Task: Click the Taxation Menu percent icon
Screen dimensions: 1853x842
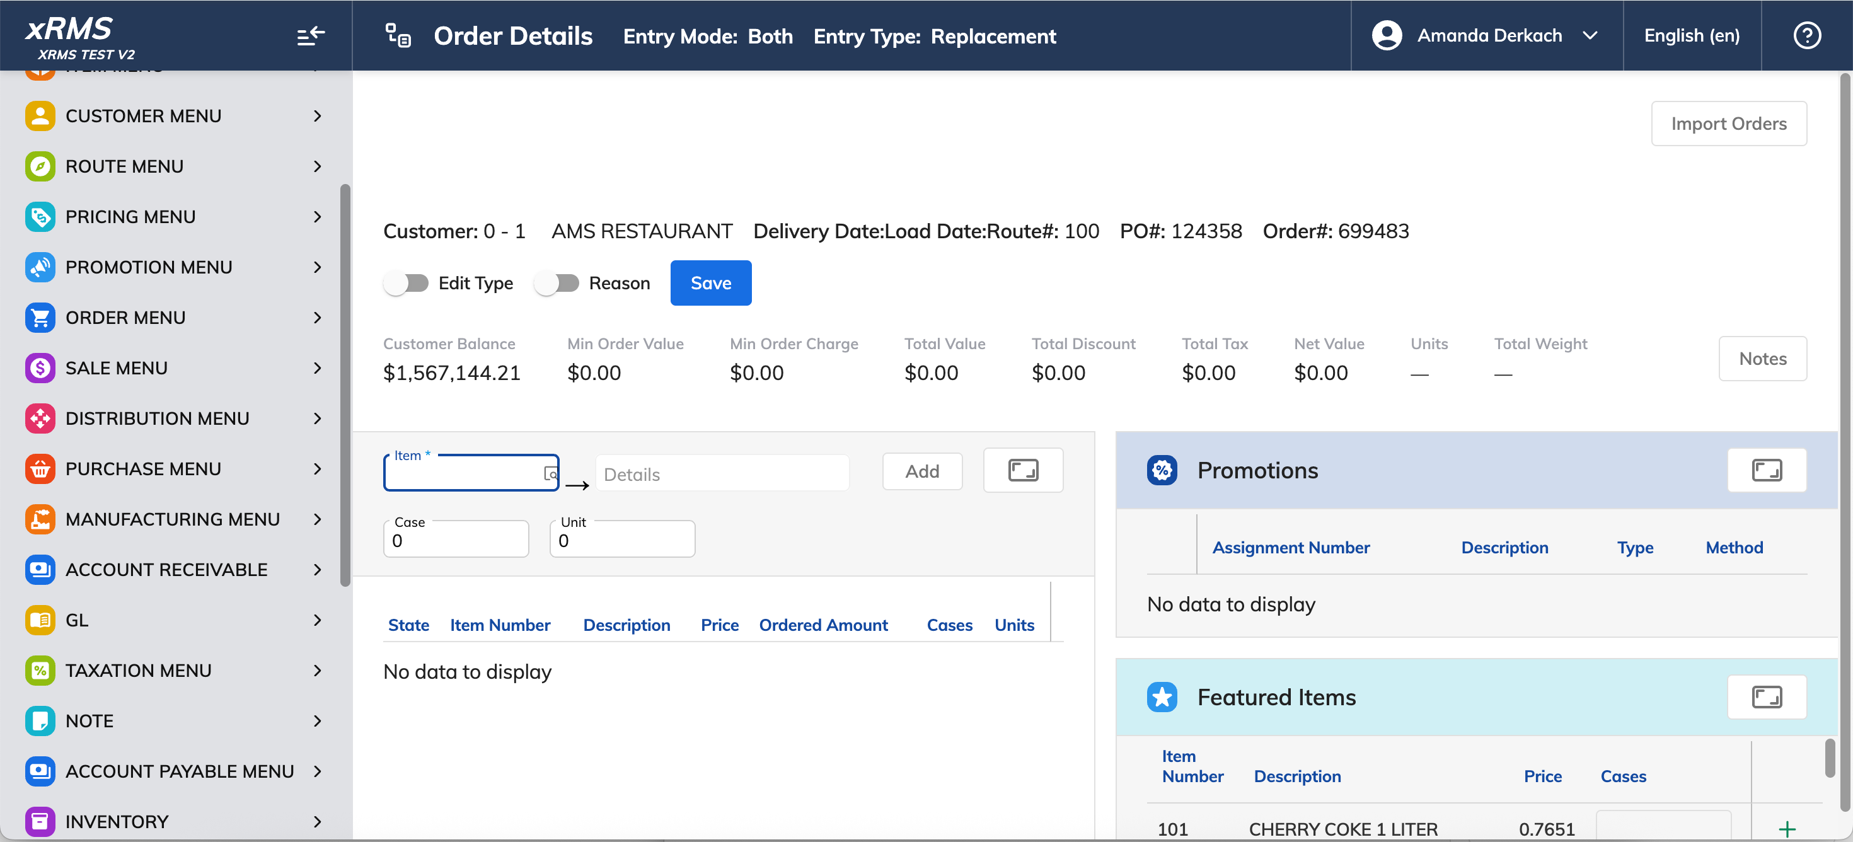Action: (40, 669)
